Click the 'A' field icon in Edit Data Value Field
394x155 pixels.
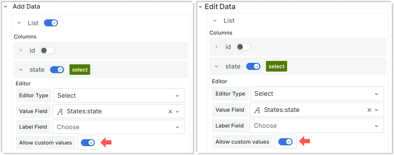[257, 110]
